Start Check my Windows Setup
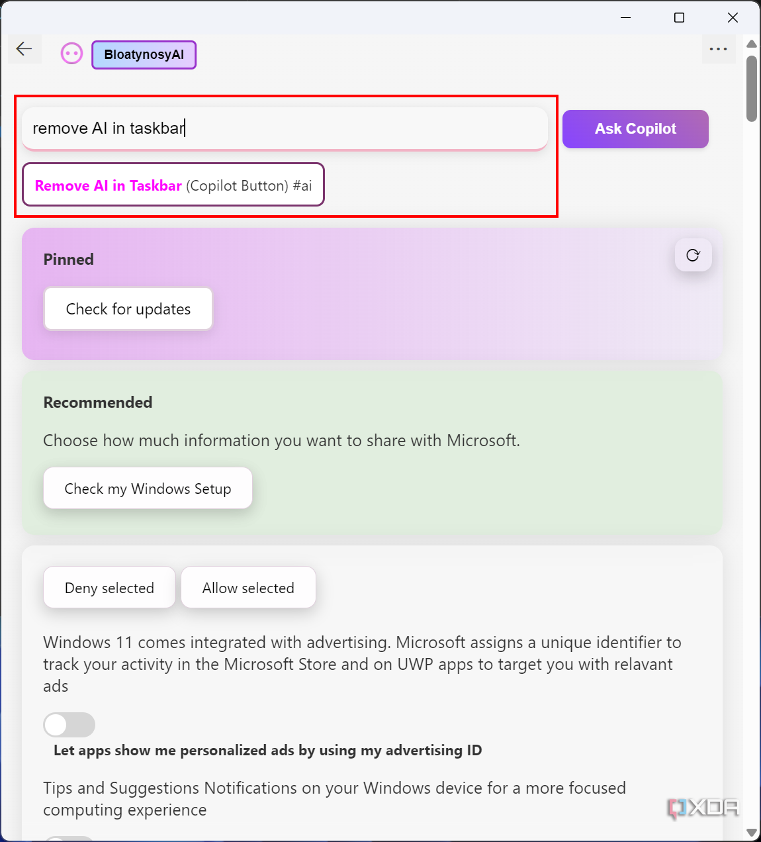Screen dimensions: 761x842 [148, 488]
